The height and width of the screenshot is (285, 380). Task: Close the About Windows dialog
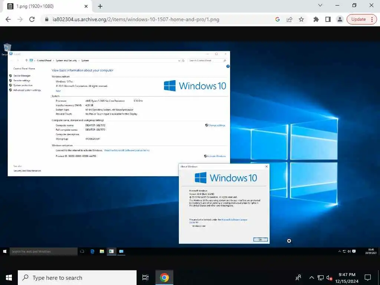[266, 167]
